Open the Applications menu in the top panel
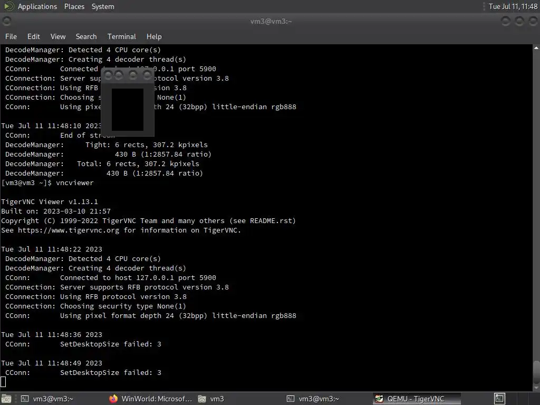The height and width of the screenshot is (405, 540). click(37, 6)
